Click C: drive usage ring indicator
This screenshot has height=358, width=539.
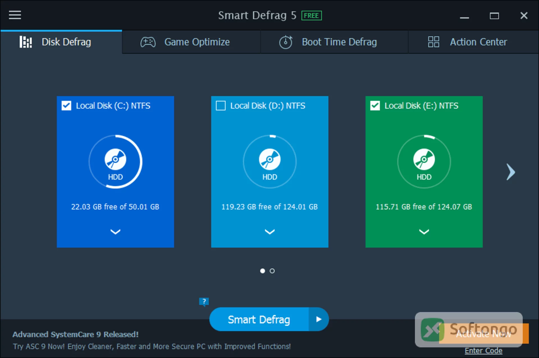[115, 162]
